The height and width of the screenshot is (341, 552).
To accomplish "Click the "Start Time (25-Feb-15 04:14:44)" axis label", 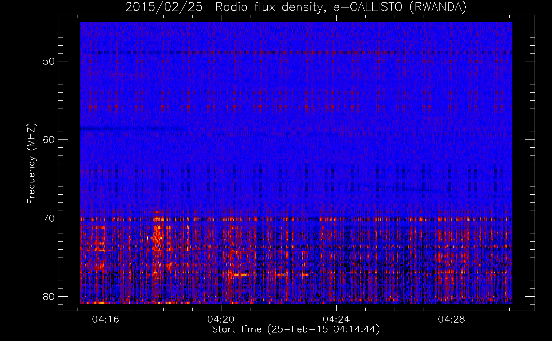I will 296,329.
